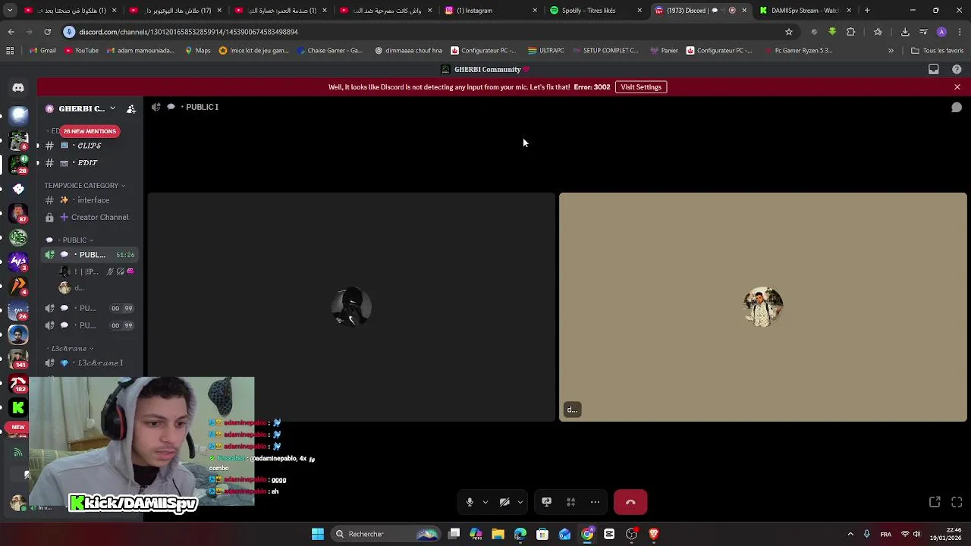
Task: Open the Gmail bookmark
Action: tap(42, 51)
